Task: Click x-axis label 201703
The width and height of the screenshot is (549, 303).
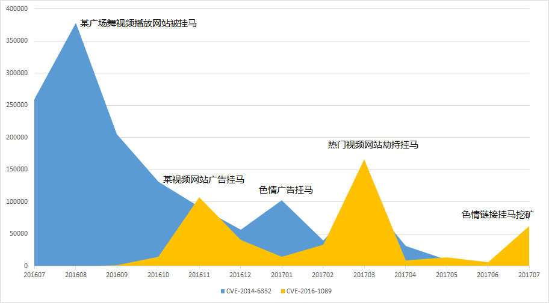Action: (364, 275)
